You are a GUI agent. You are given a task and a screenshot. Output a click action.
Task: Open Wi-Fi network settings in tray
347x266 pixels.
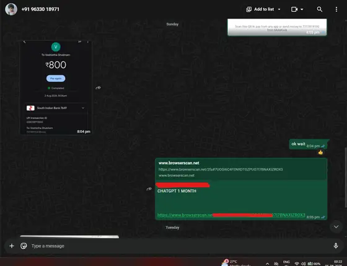coord(297,264)
